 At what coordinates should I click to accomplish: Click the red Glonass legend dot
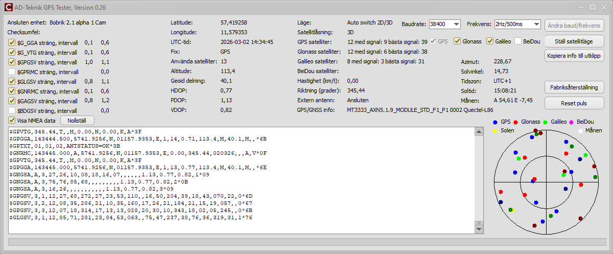[x=516, y=122]
